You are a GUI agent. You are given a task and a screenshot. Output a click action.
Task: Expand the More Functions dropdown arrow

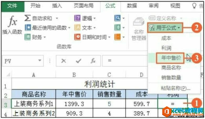click(124, 37)
